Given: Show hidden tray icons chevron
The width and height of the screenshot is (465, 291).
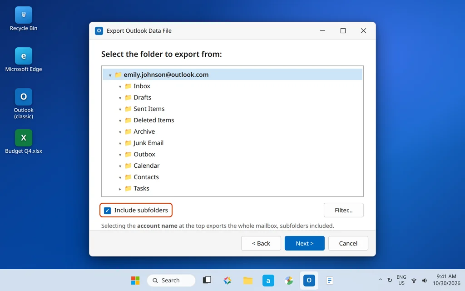Looking at the screenshot, I should tap(380, 280).
